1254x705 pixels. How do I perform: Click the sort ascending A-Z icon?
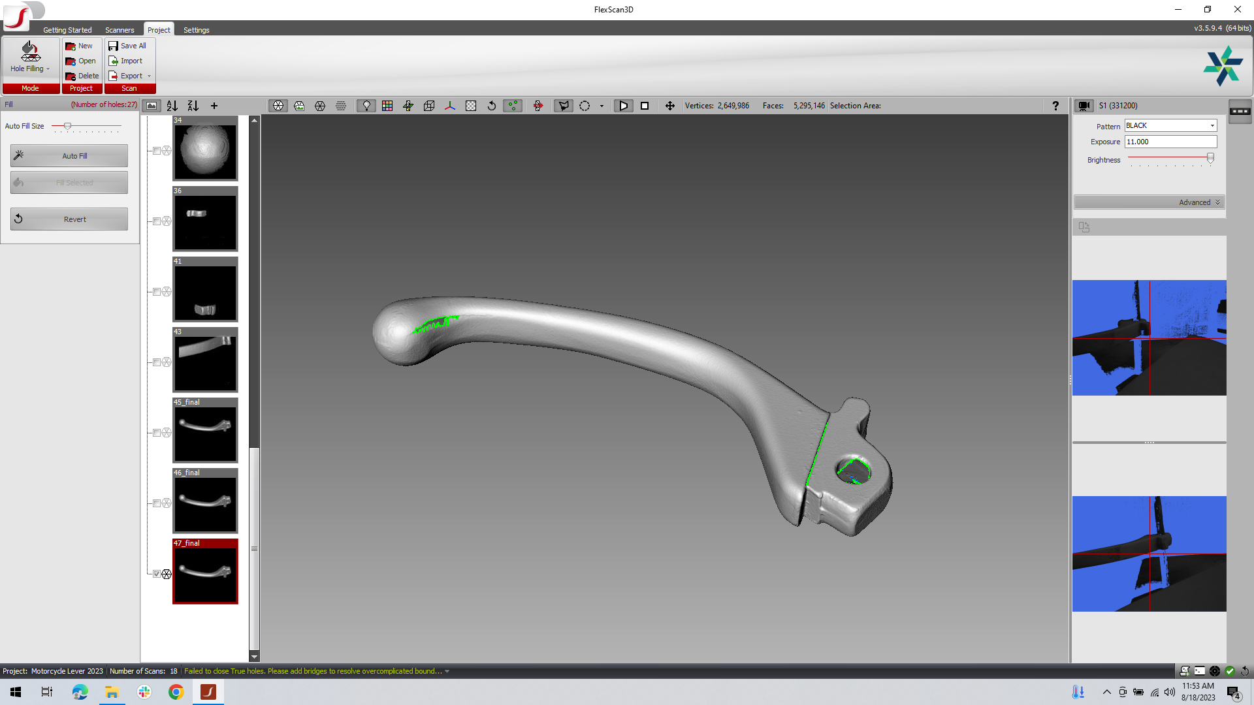pyautogui.click(x=172, y=106)
